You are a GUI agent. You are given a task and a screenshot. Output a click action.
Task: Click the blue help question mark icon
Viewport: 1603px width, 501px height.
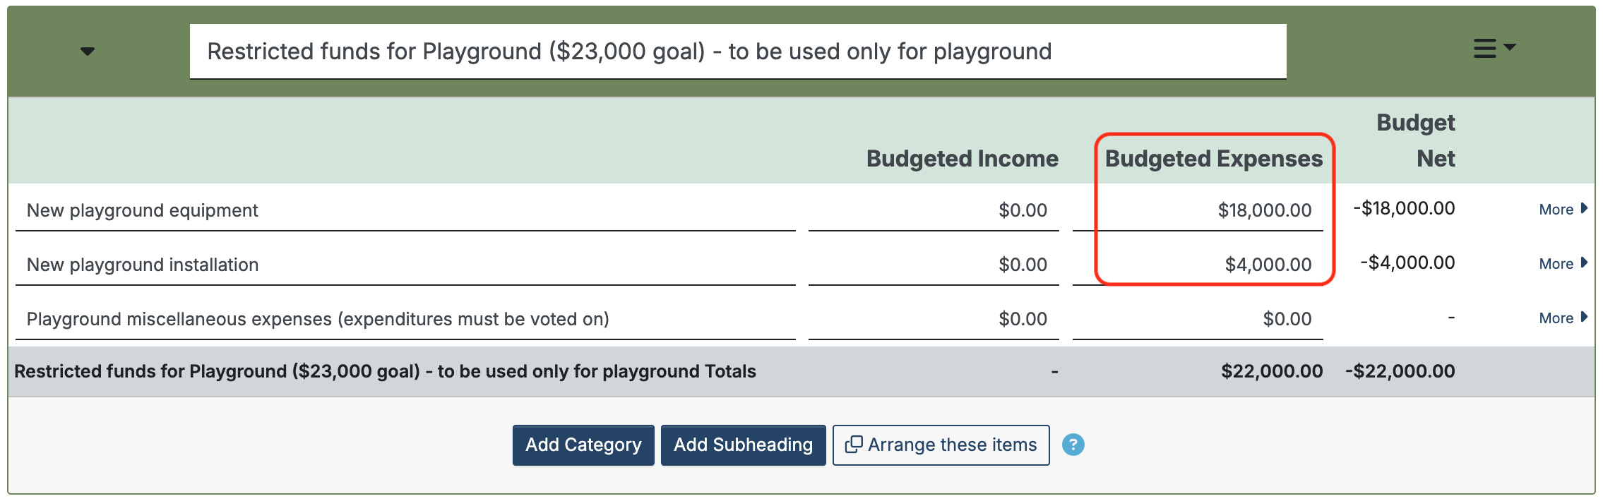(1073, 445)
